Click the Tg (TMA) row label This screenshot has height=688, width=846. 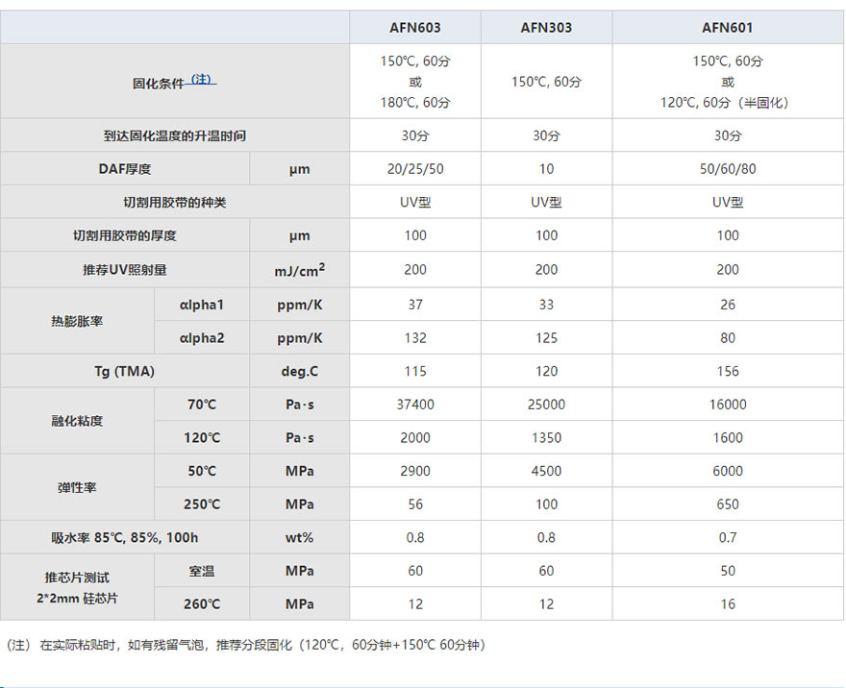coord(125,371)
